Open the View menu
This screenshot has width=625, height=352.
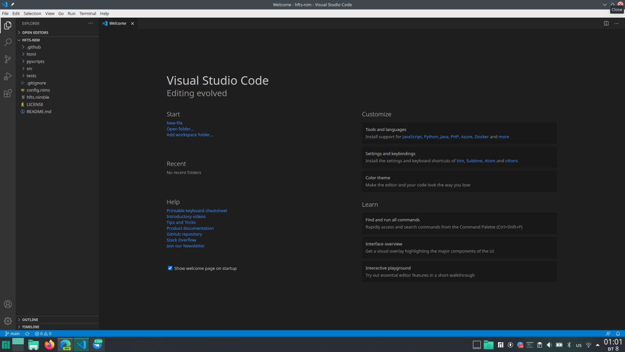[x=50, y=14]
